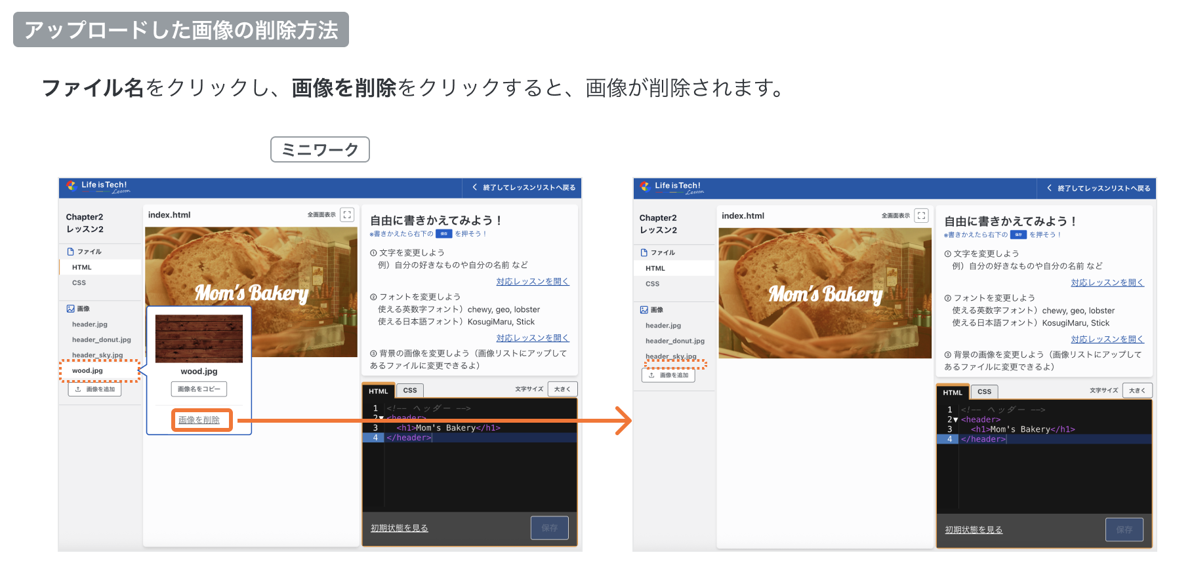The width and height of the screenshot is (1194, 578).
Task: Click the picture icon beside 画像 in right screenshot
Action: pyautogui.click(x=644, y=310)
